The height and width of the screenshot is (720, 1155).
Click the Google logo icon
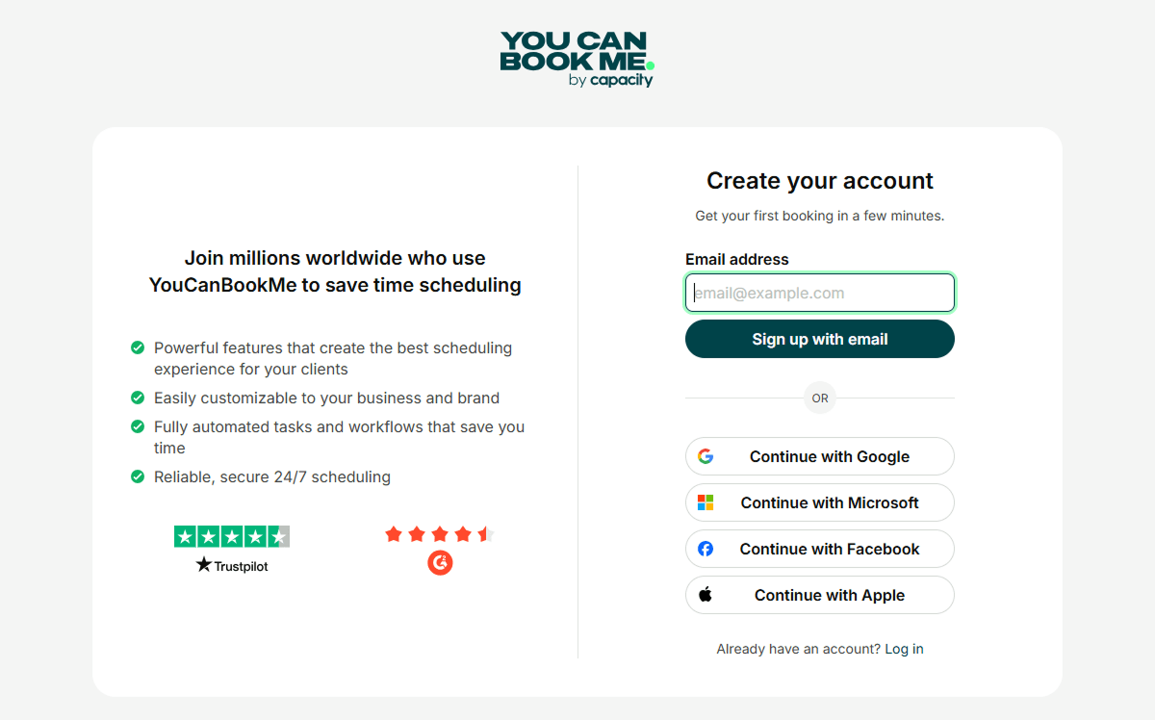click(x=706, y=456)
